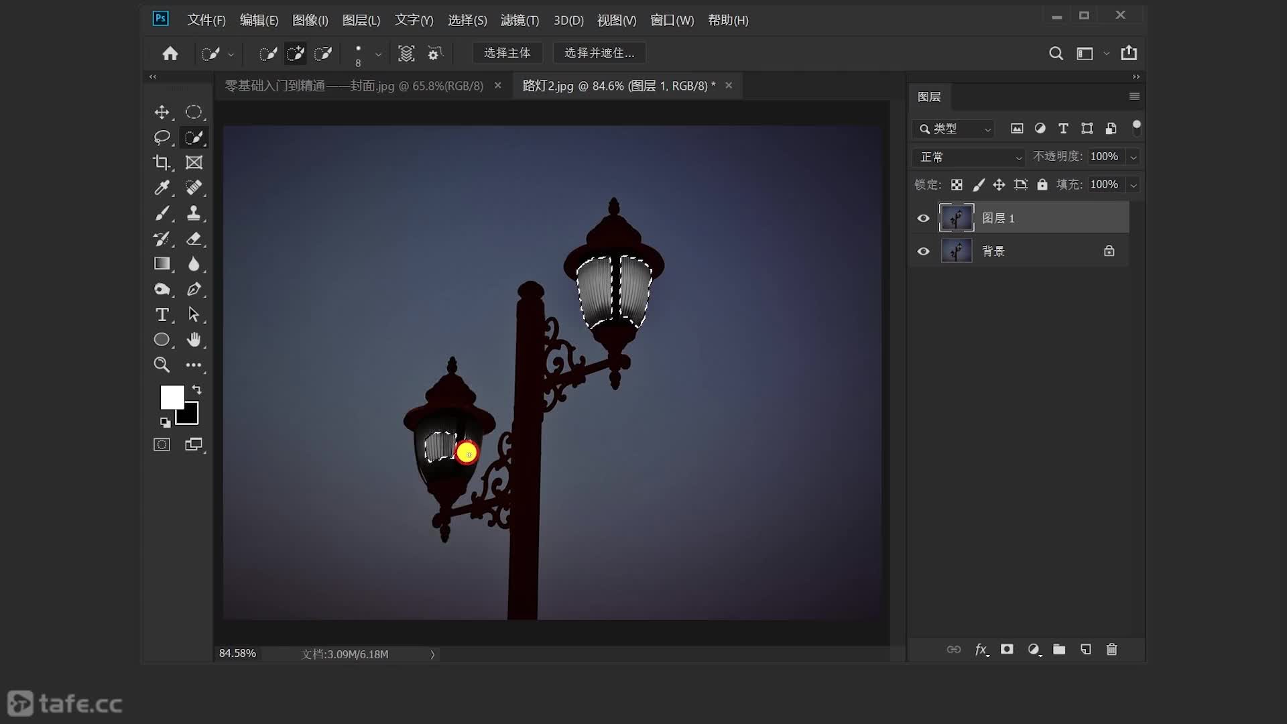
Task: Toggle lock image pixels
Action: pos(979,184)
